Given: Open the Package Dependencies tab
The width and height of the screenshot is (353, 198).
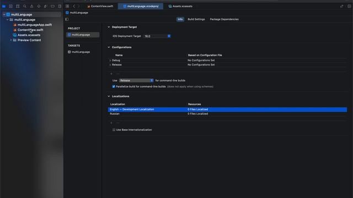Looking at the screenshot, I should point(224,19).
